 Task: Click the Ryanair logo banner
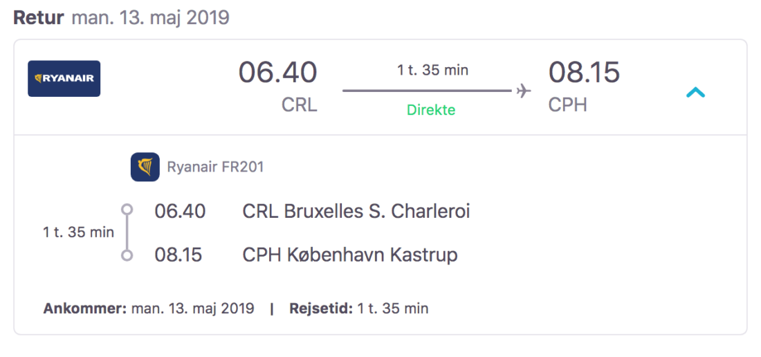(x=64, y=79)
